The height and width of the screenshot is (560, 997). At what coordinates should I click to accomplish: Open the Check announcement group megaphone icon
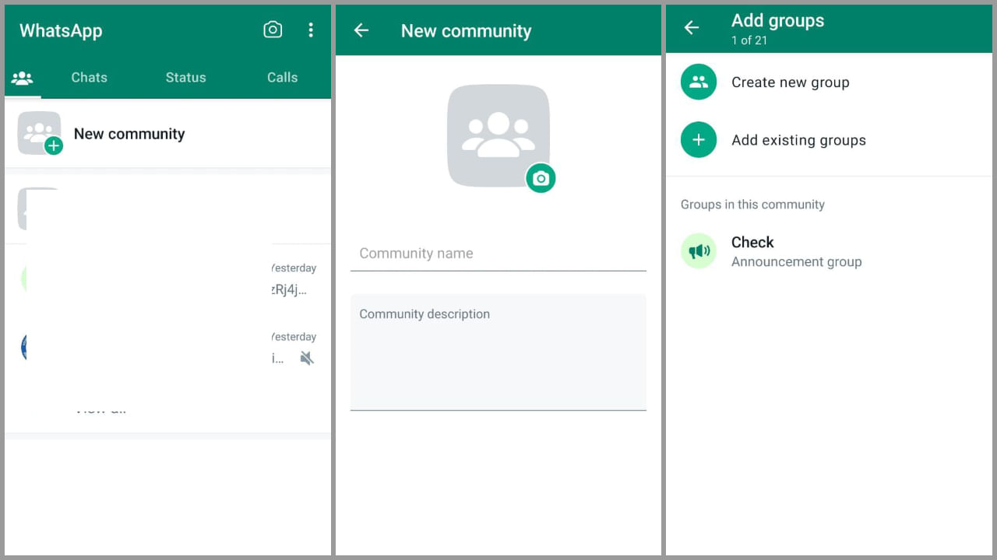tap(698, 251)
